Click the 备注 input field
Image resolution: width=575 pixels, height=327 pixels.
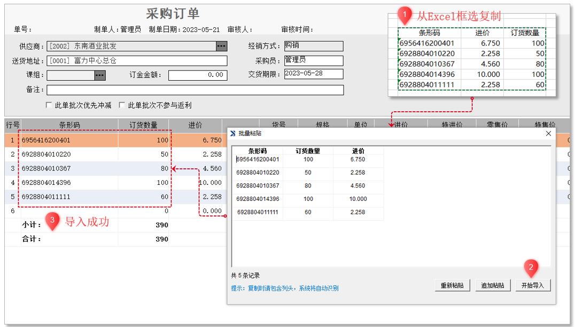point(195,90)
